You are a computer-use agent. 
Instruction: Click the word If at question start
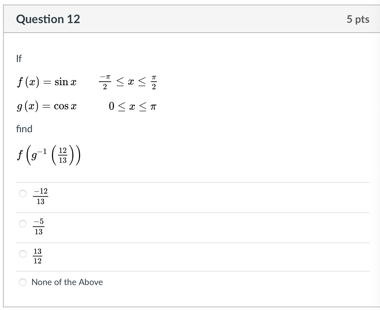coord(19,59)
